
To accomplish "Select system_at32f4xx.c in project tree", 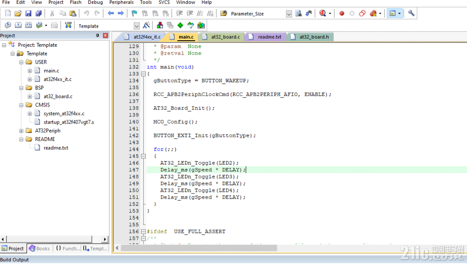I will click(x=64, y=113).
